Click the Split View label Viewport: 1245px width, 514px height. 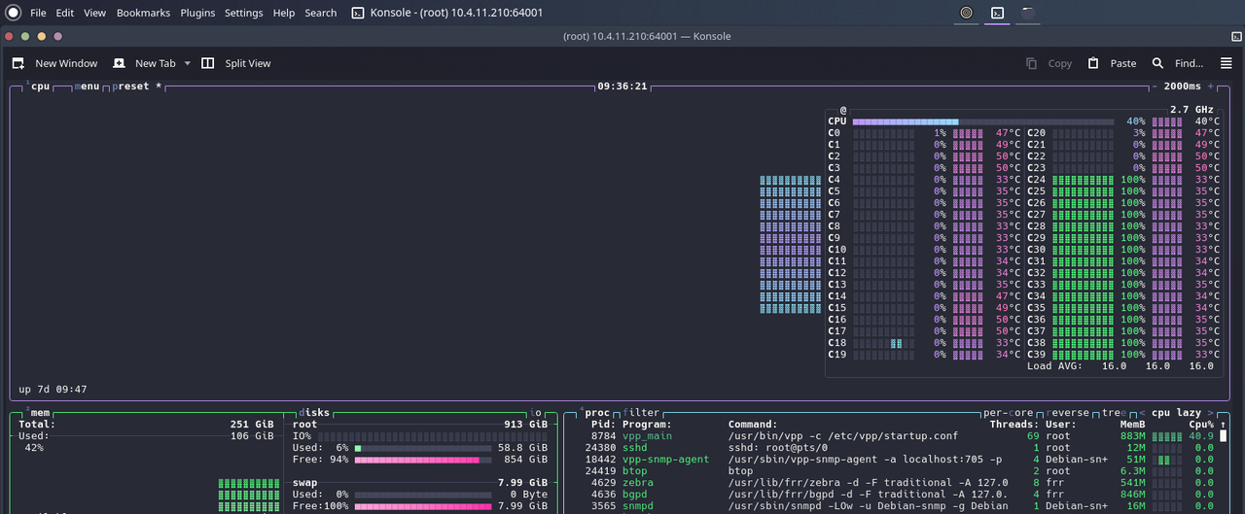248,63
